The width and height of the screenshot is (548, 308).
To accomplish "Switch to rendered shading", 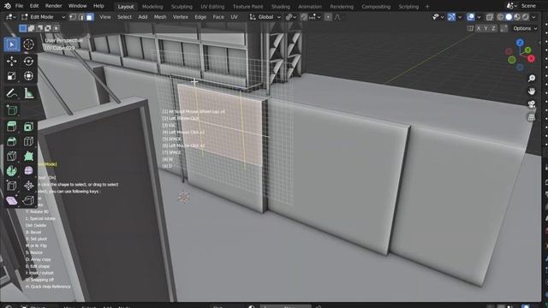I will 526,17.
